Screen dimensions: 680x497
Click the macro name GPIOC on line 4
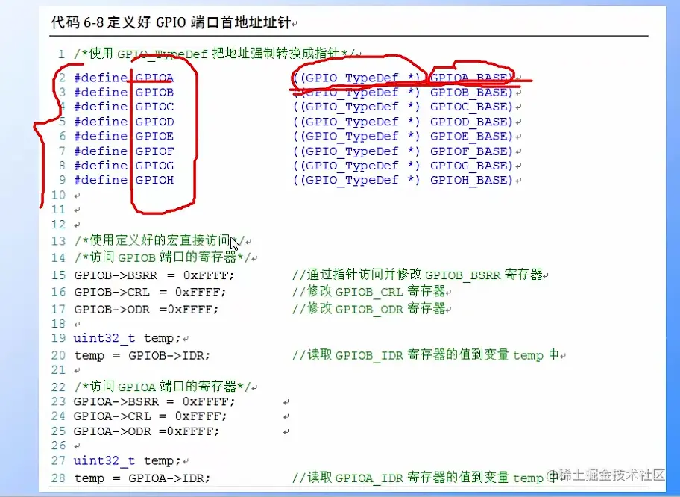(x=154, y=107)
